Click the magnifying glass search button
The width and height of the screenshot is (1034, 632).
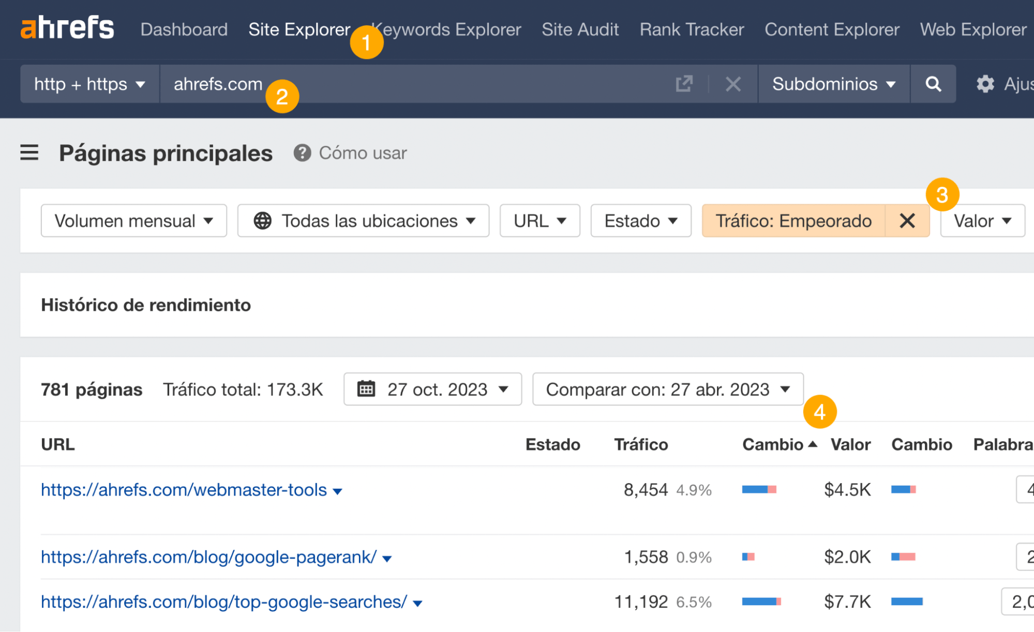[933, 84]
